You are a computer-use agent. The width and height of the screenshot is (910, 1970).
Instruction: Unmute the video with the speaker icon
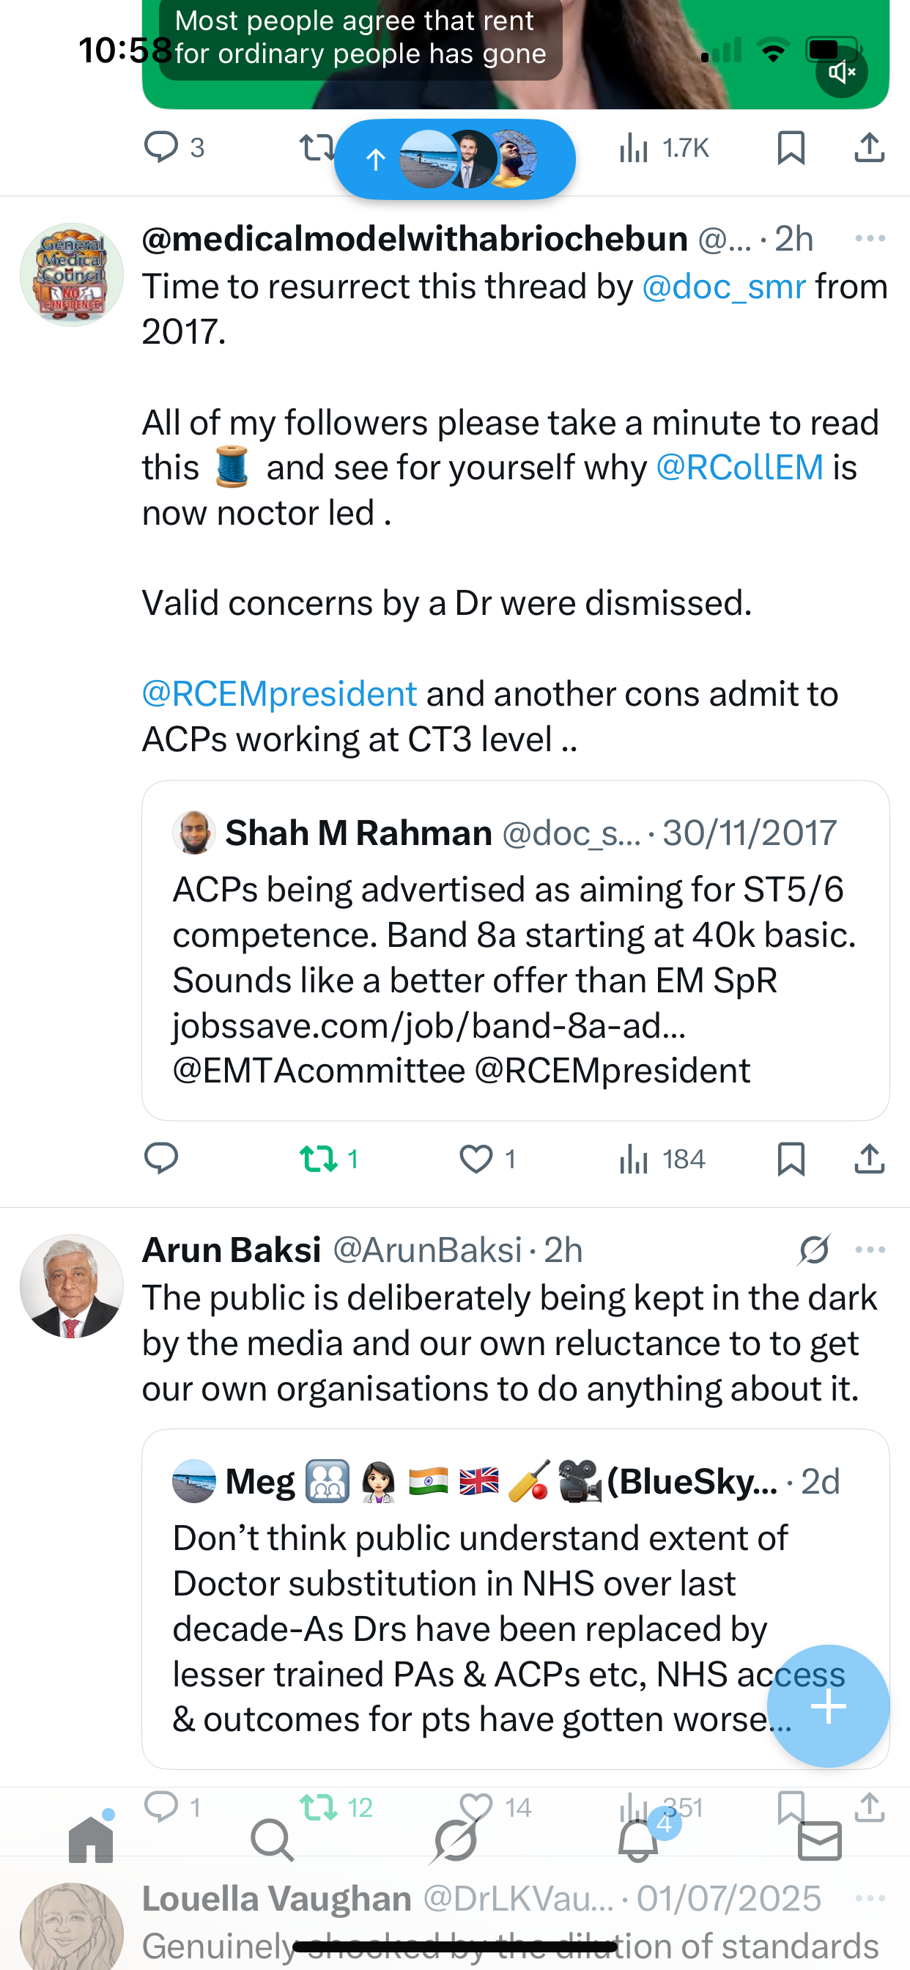[841, 72]
